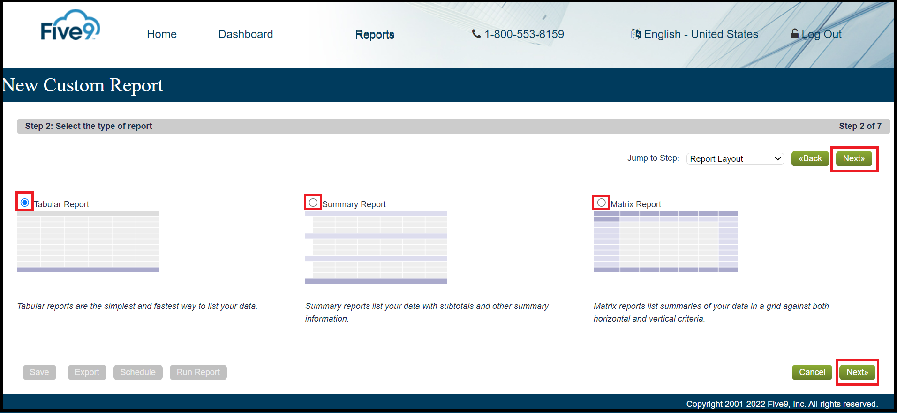Viewport: 897px width, 413px height.
Task: Click the bottom Next» button
Action: (x=857, y=372)
